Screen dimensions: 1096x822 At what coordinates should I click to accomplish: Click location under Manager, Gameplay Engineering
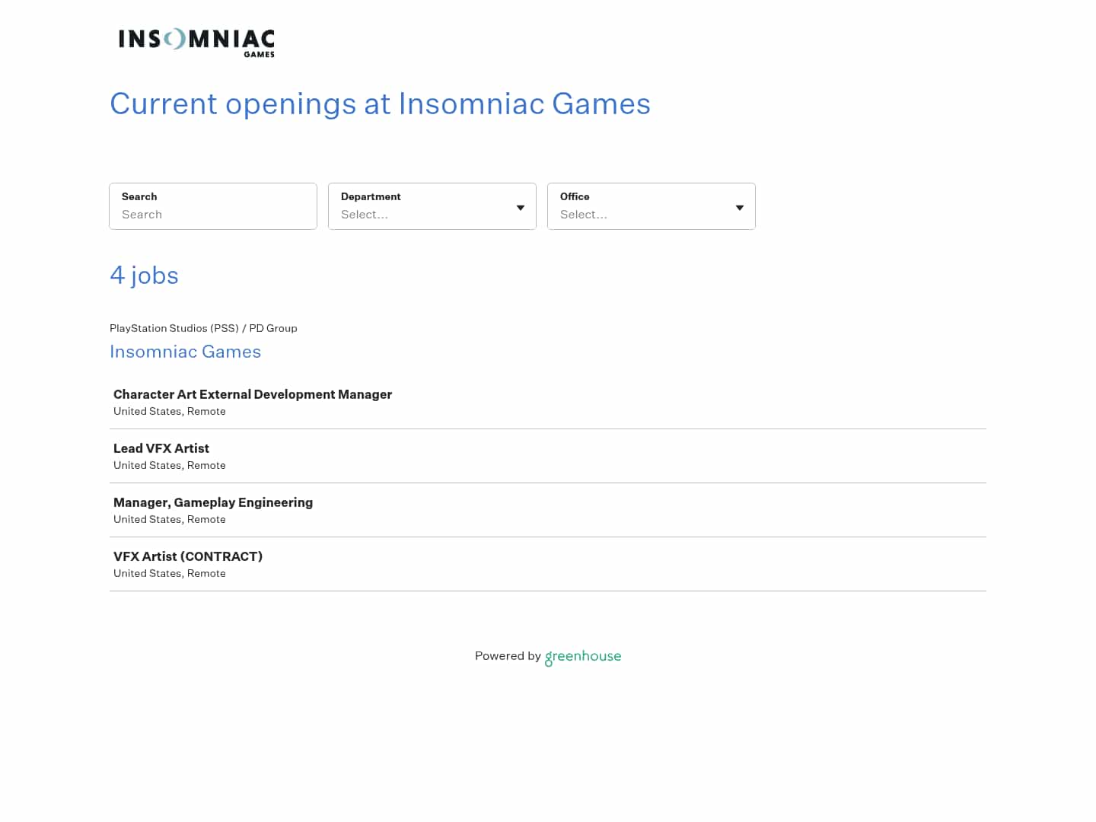click(170, 519)
